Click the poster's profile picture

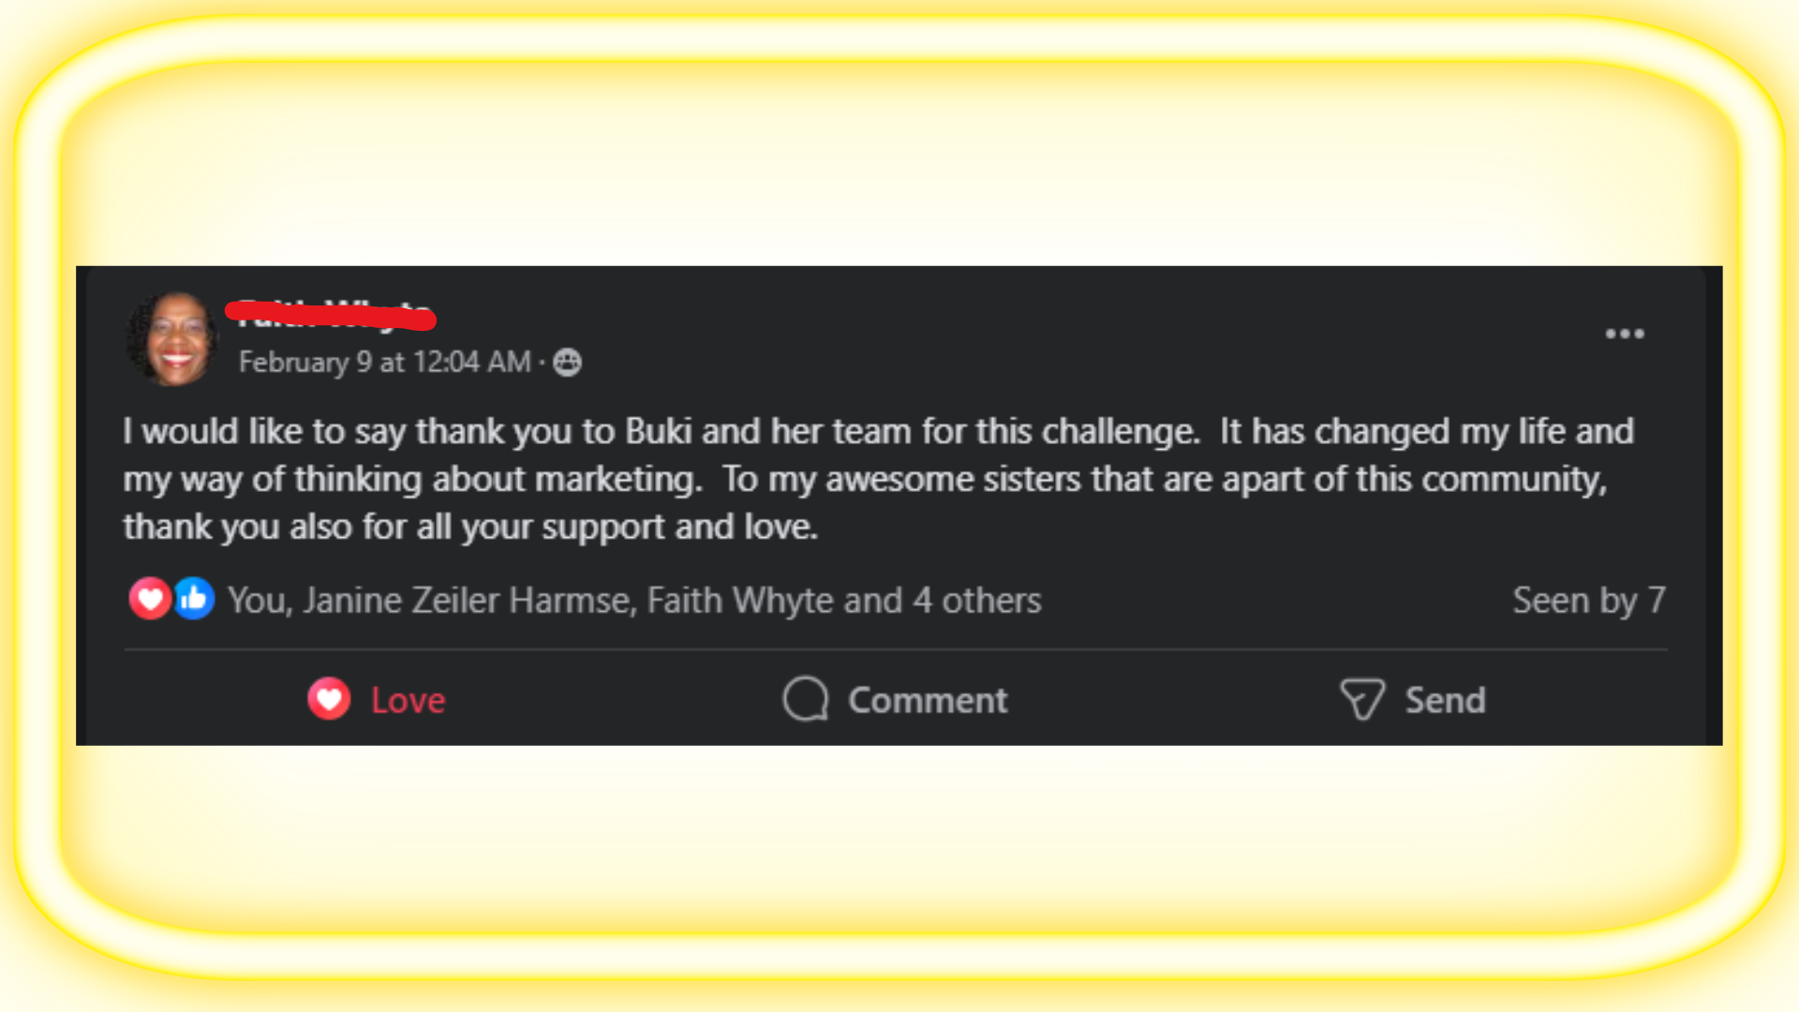173,339
